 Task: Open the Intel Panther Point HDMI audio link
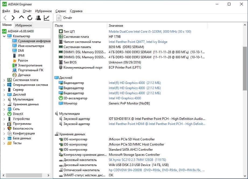(x=157, y=124)
